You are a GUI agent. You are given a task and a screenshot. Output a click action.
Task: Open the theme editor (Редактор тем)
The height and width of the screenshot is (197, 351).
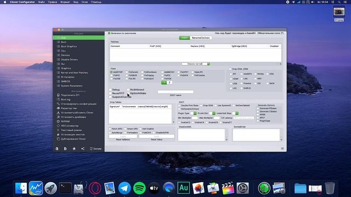tap(69, 108)
